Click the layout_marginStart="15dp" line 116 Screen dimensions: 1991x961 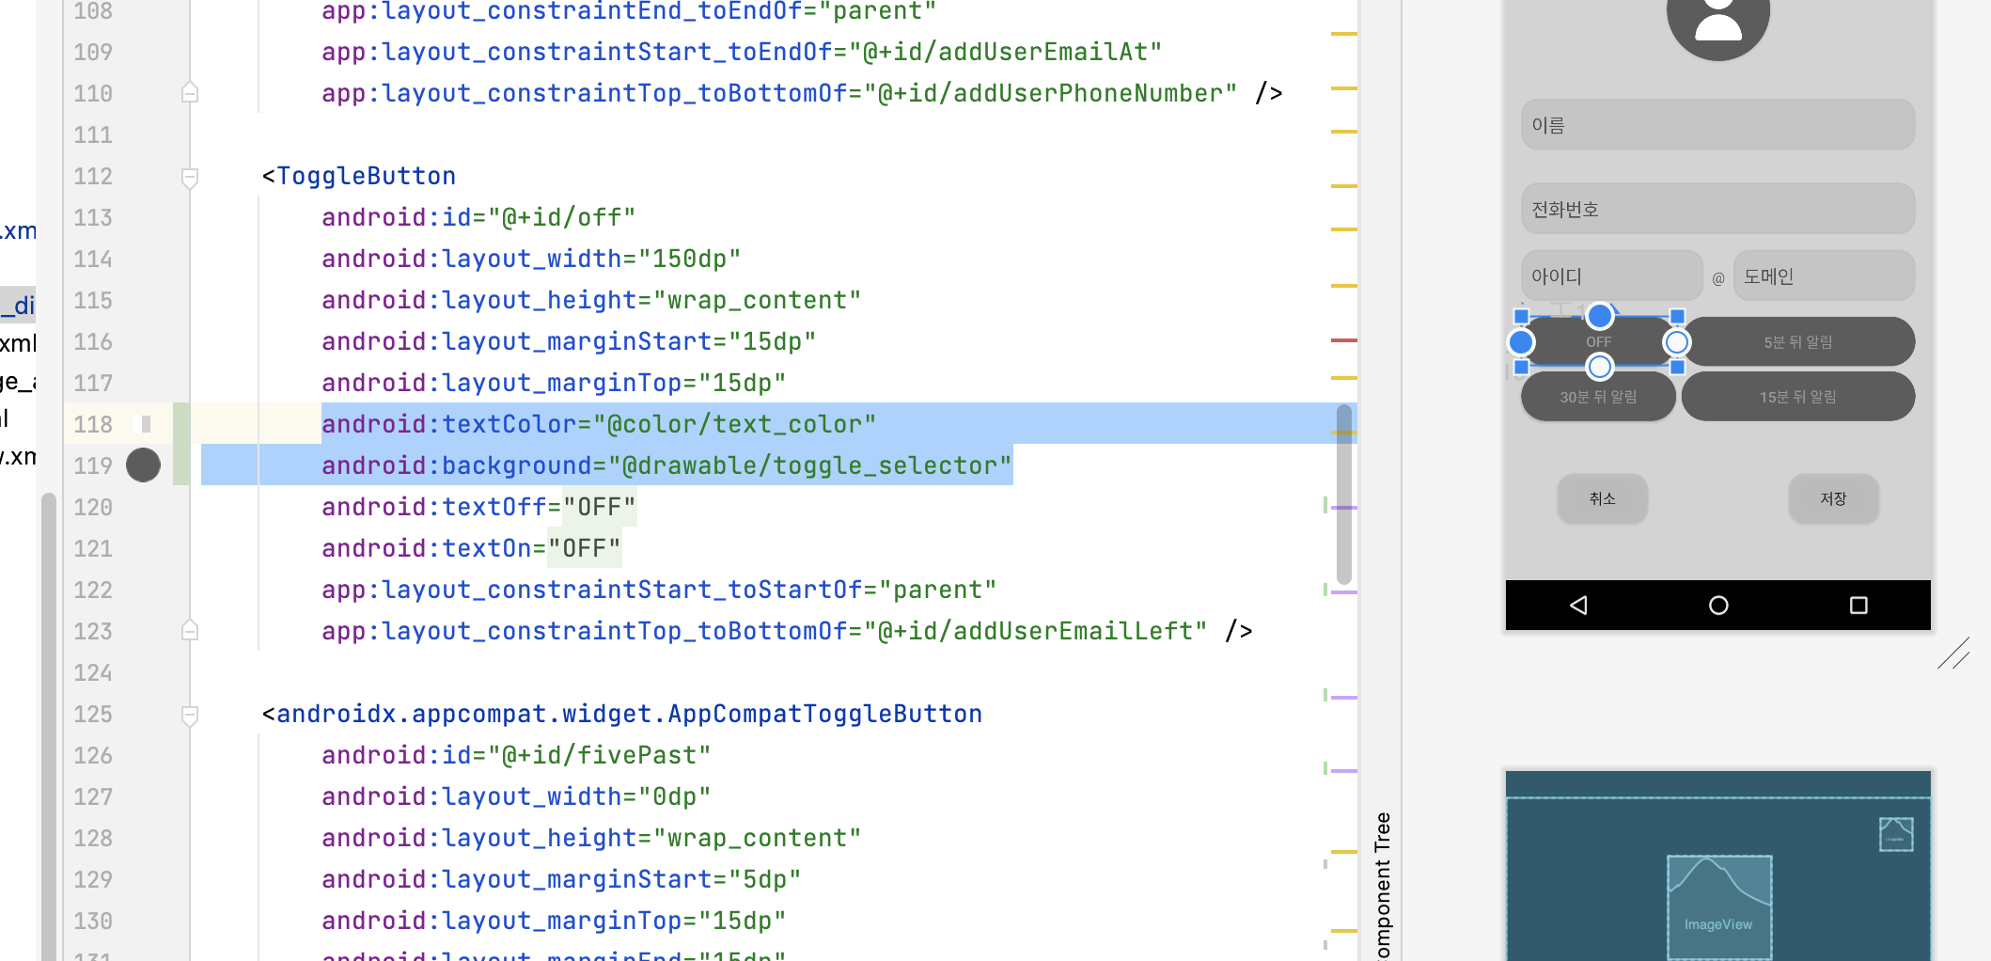[569, 342]
